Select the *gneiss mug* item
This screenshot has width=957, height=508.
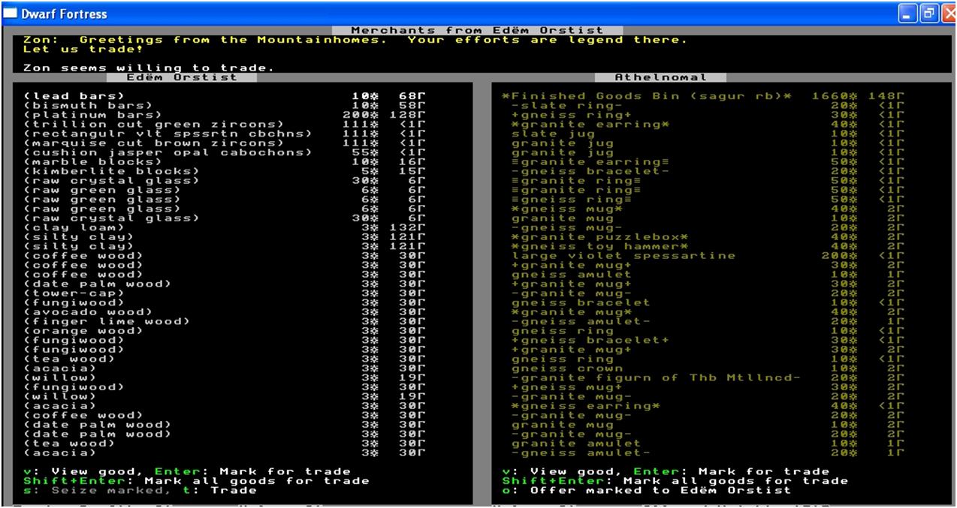tap(567, 209)
